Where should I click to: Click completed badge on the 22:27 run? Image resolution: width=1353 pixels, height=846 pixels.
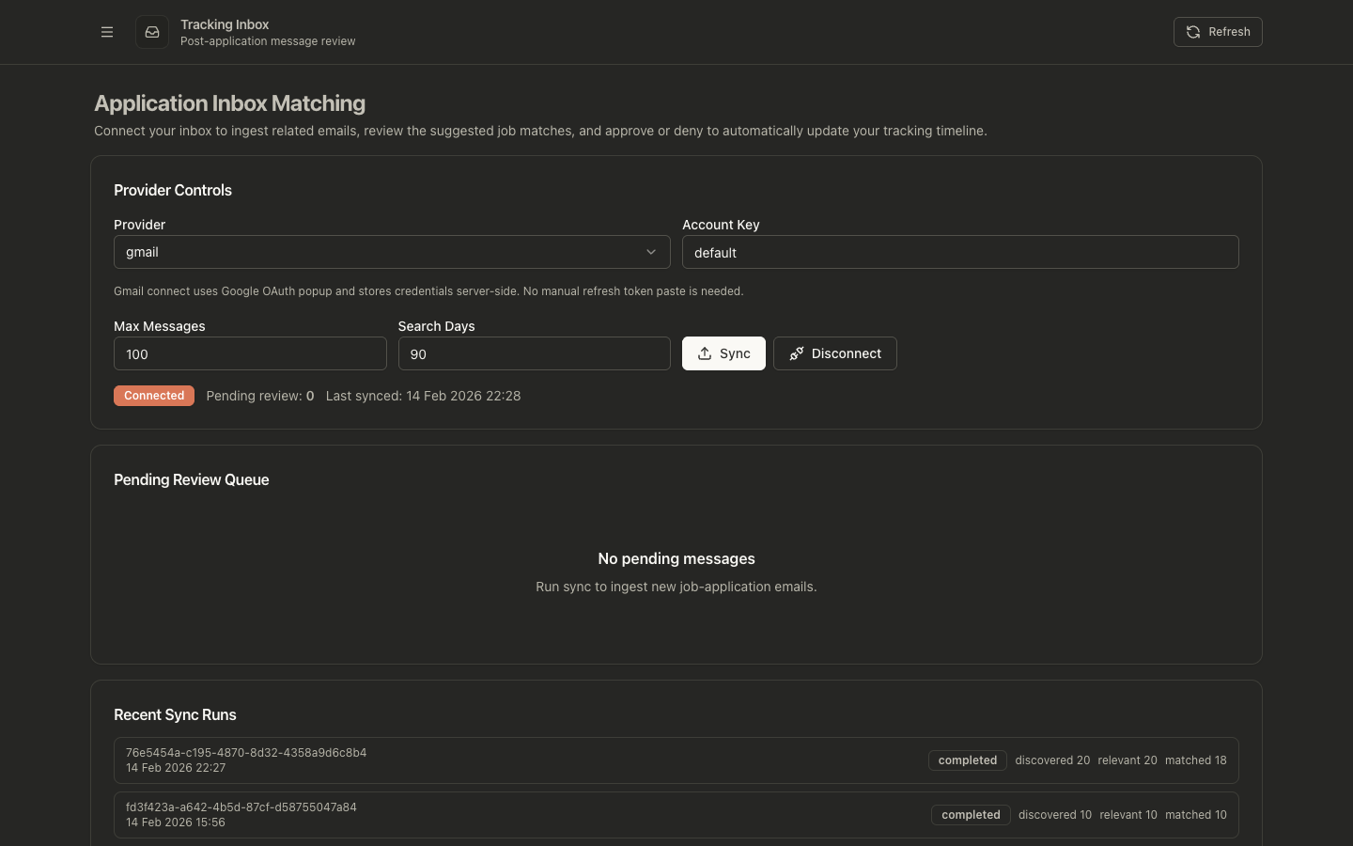tap(967, 760)
